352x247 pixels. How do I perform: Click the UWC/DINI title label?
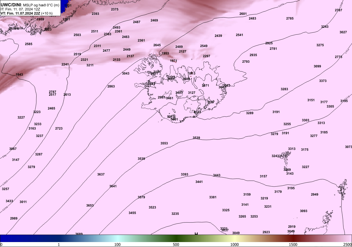click(x=11, y=5)
